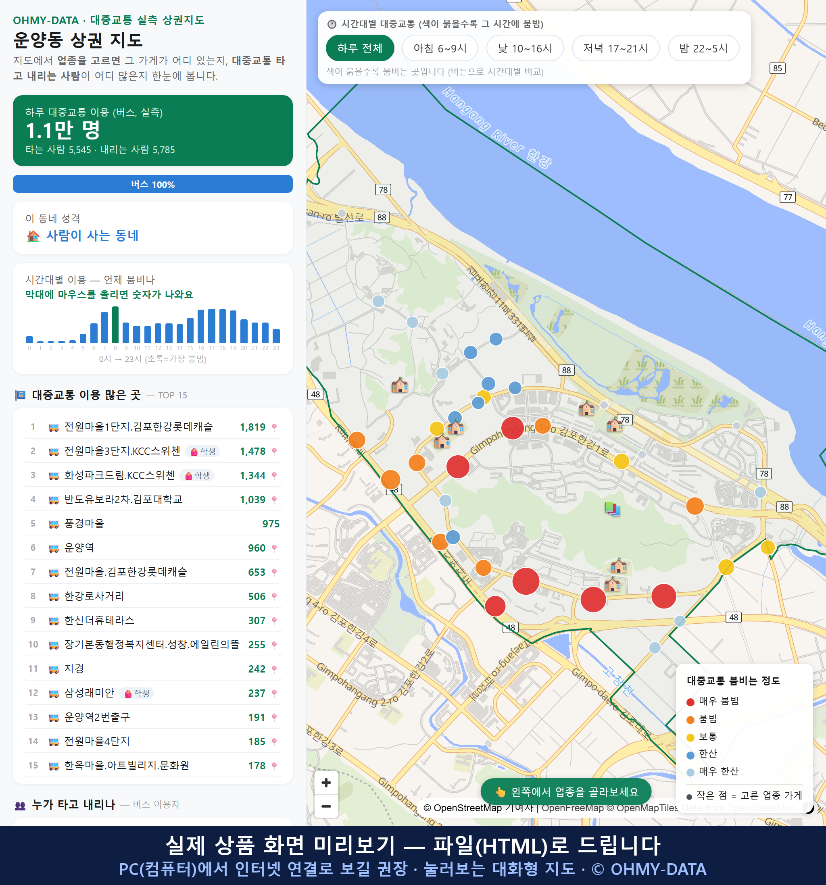Click the 975 ridership value
The height and width of the screenshot is (885, 826).
271,524
